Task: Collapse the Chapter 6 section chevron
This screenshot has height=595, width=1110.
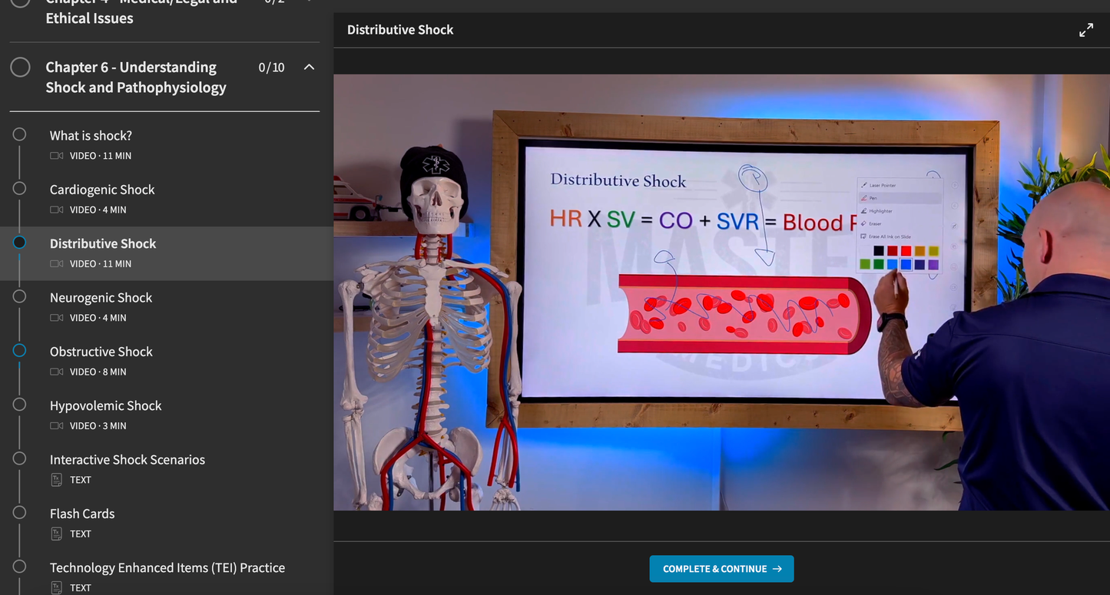Action: click(x=309, y=67)
